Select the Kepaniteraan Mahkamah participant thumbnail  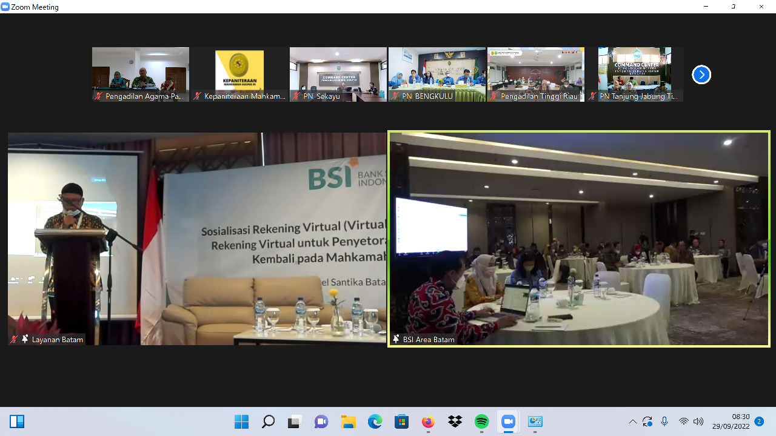[x=239, y=74]
